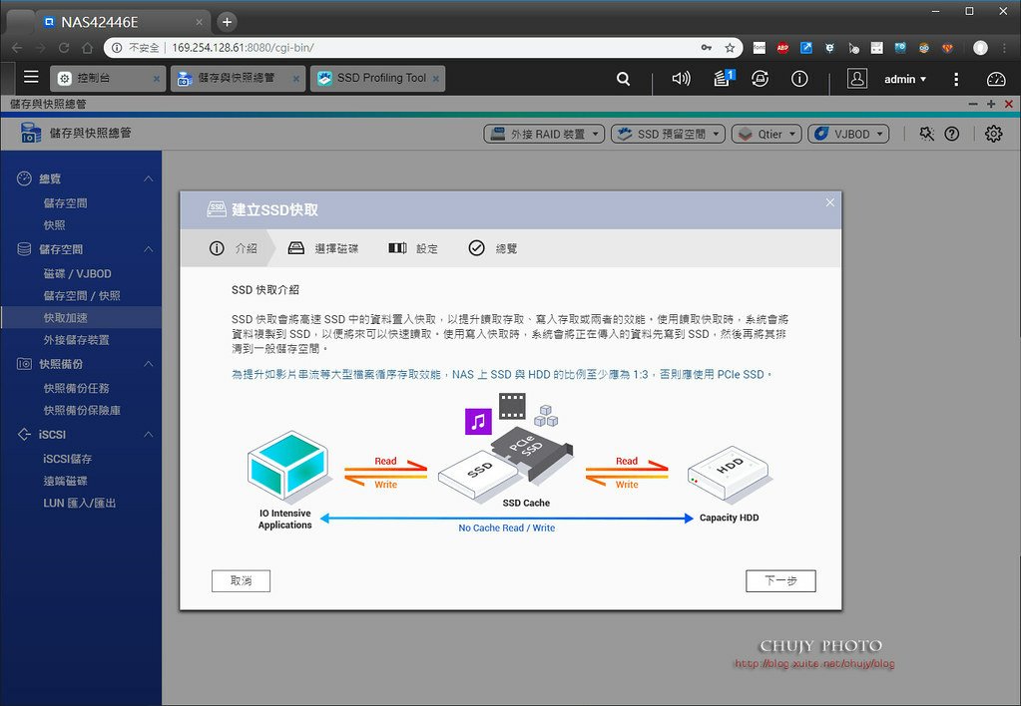
Task: Collapse the 快照備份 sidebar section
Action: point(149,364)
